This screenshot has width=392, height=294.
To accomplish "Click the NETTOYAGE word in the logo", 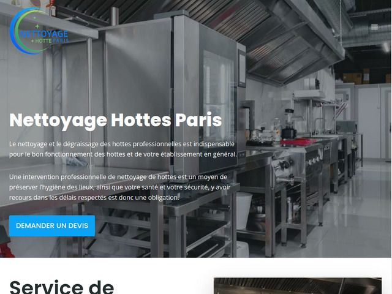I will click(43, 34).
